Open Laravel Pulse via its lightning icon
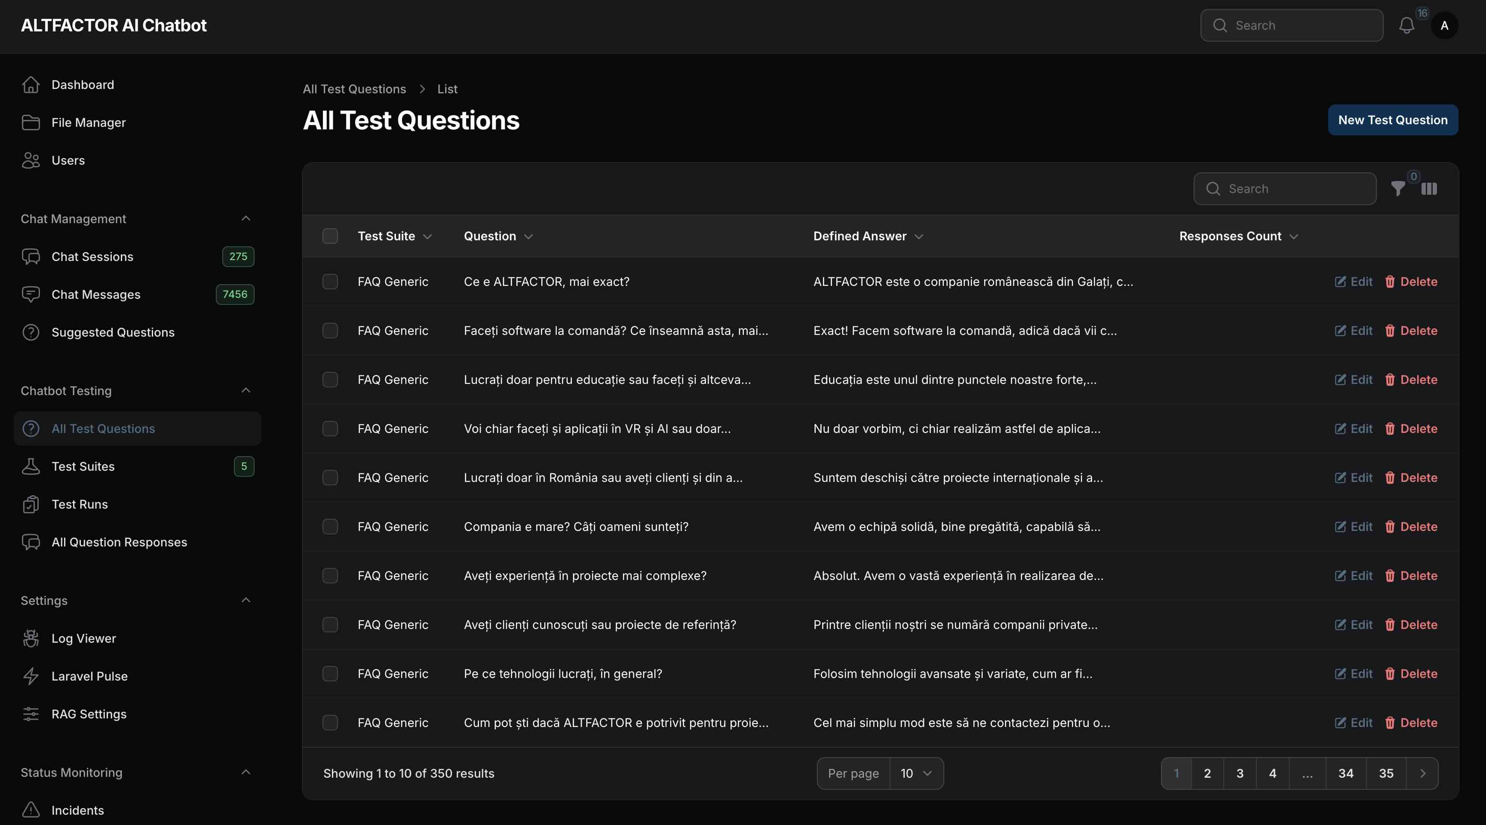Image resolution: width=1486 pixels, height=825 pixels. (31, 676)
